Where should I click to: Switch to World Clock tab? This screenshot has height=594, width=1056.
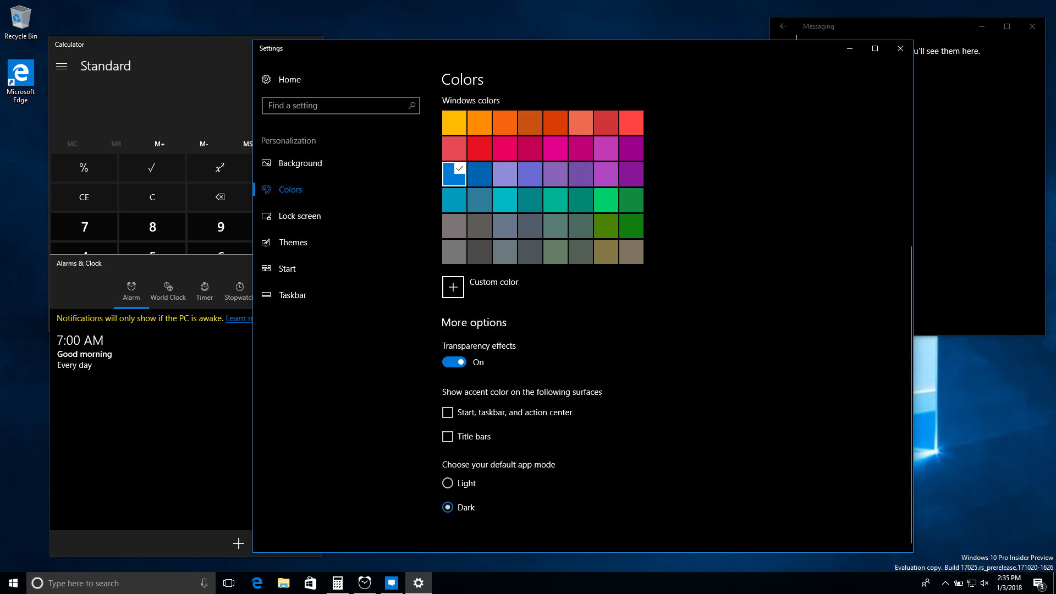click(168, 291)
